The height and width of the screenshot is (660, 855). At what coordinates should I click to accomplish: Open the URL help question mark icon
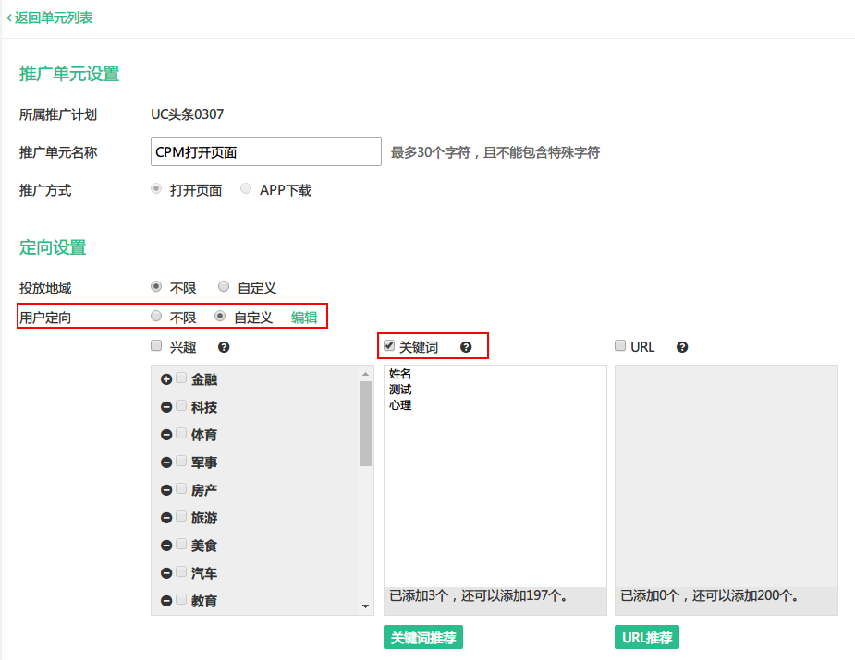coord(681,346)
